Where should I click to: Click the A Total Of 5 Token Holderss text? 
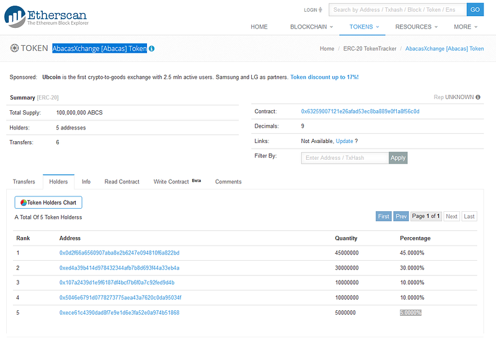[x=48, y=217]
